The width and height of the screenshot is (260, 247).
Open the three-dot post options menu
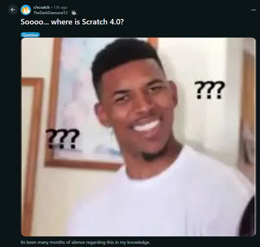(253, 10)
